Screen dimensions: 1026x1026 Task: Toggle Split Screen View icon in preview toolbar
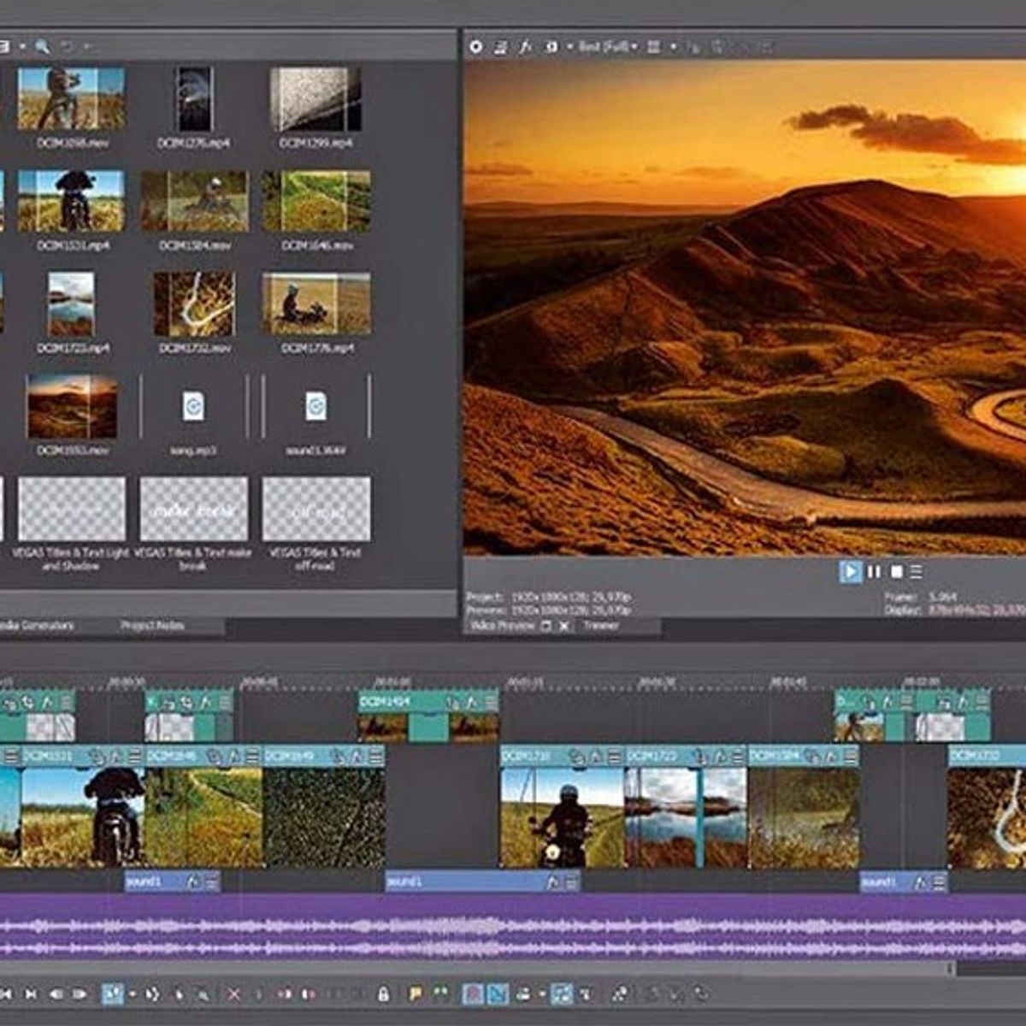click(551, 47)
